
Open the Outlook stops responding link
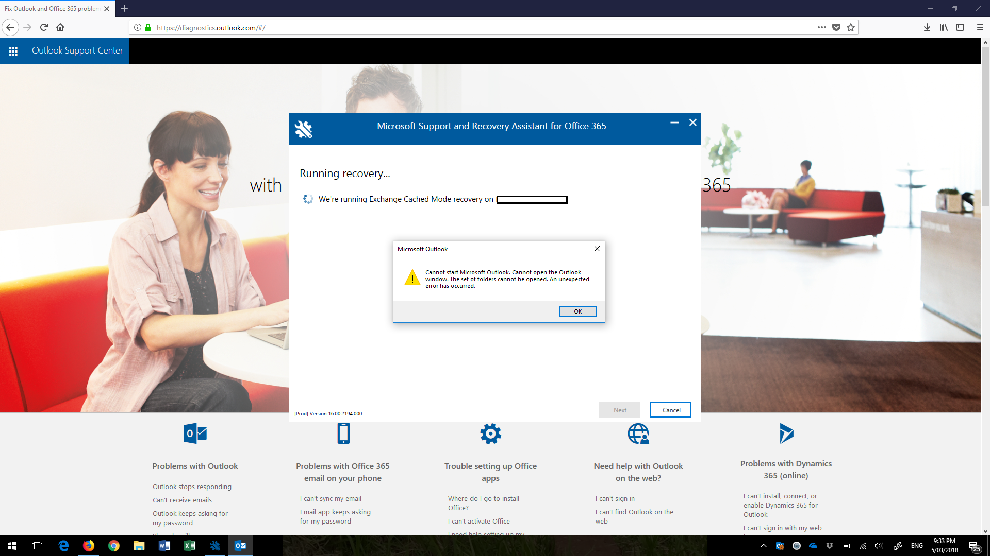click(x=192, y=487)
